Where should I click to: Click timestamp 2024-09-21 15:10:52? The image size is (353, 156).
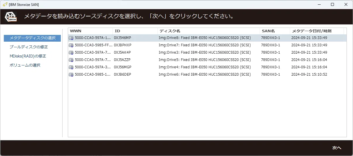coord(309,74)
